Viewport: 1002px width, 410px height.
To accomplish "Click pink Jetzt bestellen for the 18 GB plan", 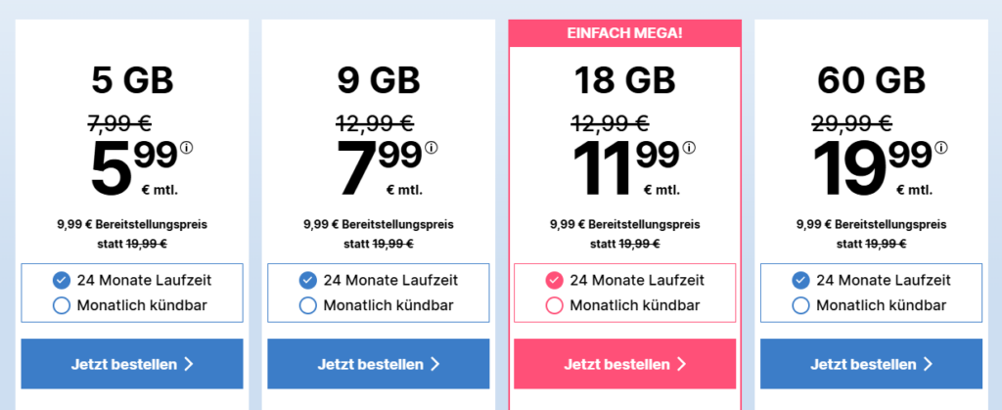I will tap(625, 364).
